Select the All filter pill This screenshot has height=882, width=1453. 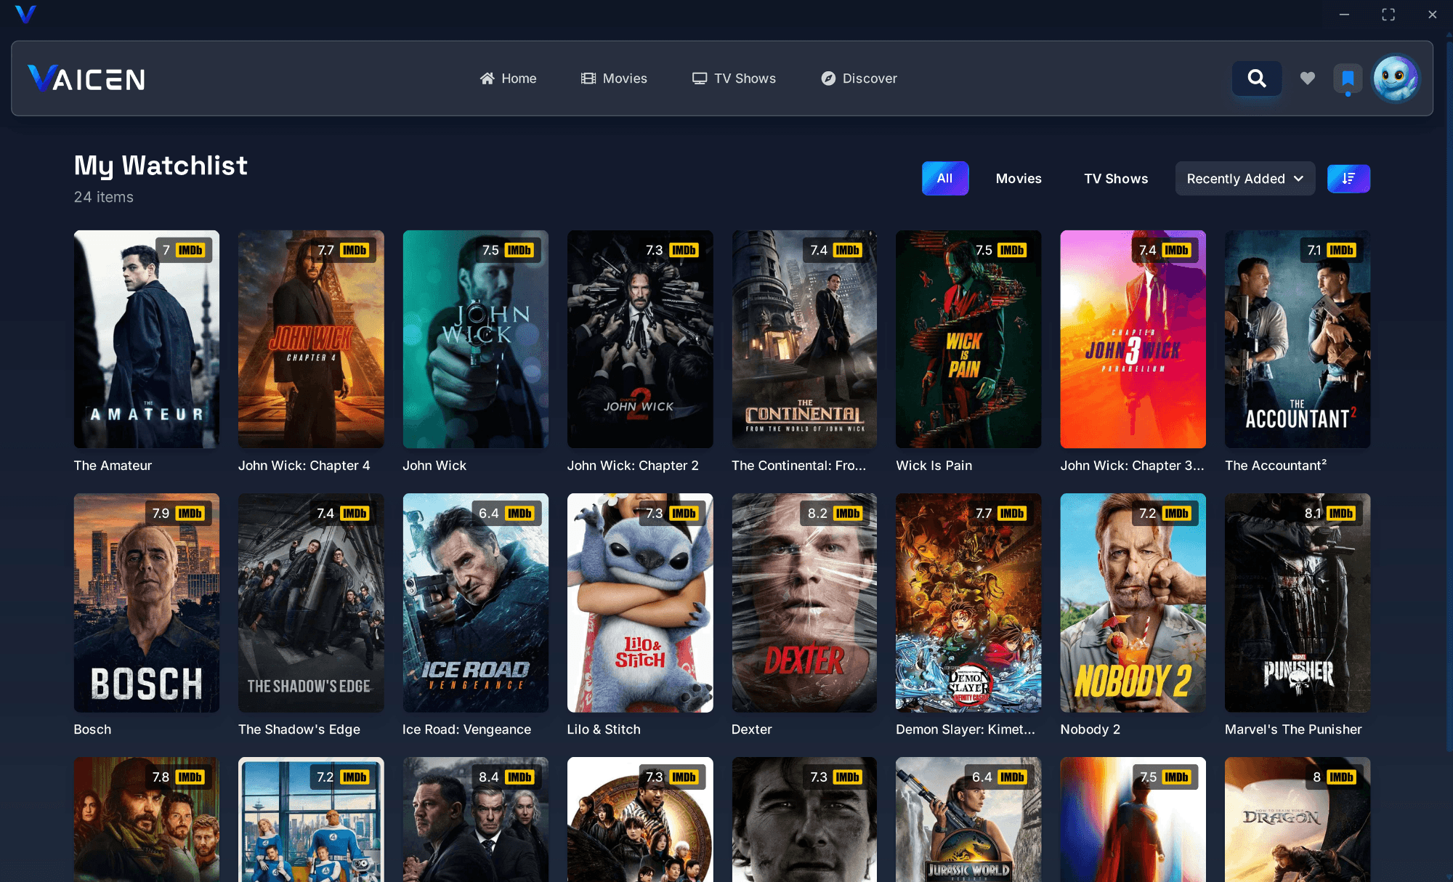944,178
